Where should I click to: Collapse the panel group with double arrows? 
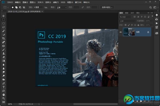pyautogui.click(x=148, y=13)
